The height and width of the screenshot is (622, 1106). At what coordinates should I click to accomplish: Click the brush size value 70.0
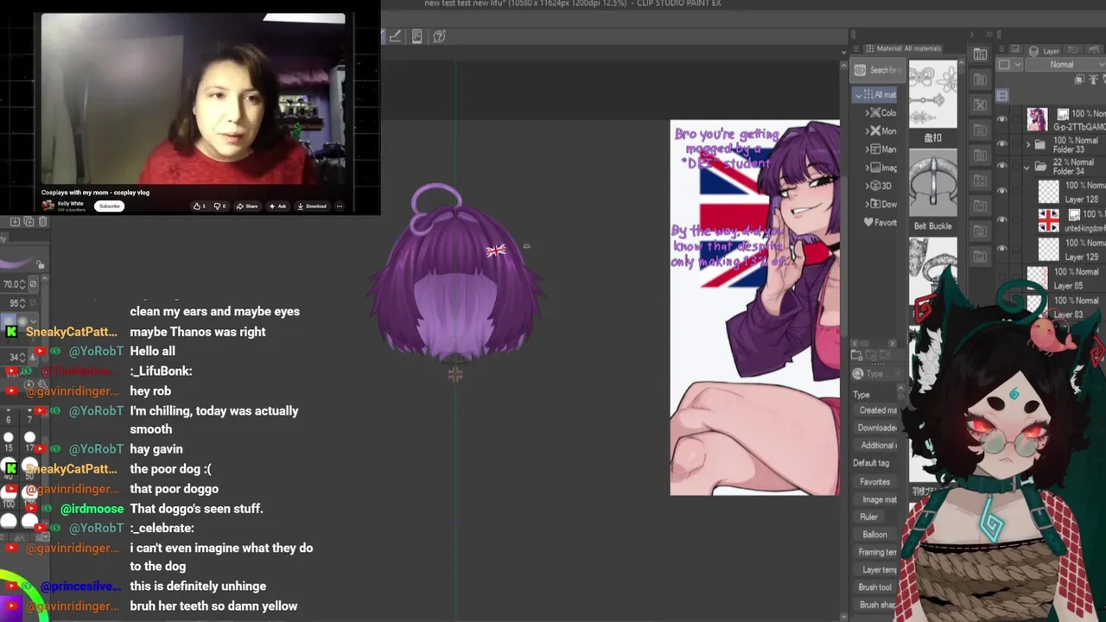pyautogui.click(x=13, y=283)
